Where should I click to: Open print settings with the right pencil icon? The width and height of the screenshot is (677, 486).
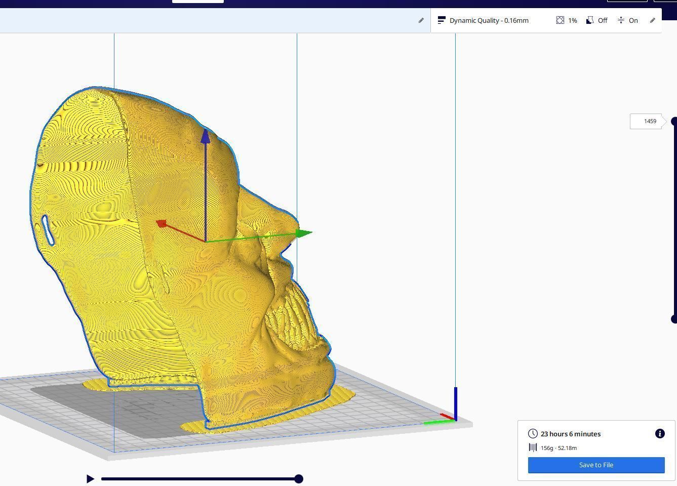[652, 20]
